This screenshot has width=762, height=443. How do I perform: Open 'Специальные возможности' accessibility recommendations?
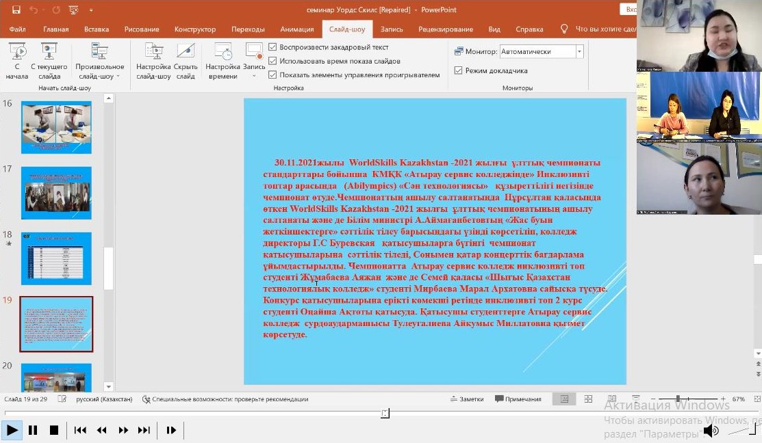225,399
